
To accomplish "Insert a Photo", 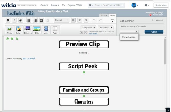I will tap(9, 30).
